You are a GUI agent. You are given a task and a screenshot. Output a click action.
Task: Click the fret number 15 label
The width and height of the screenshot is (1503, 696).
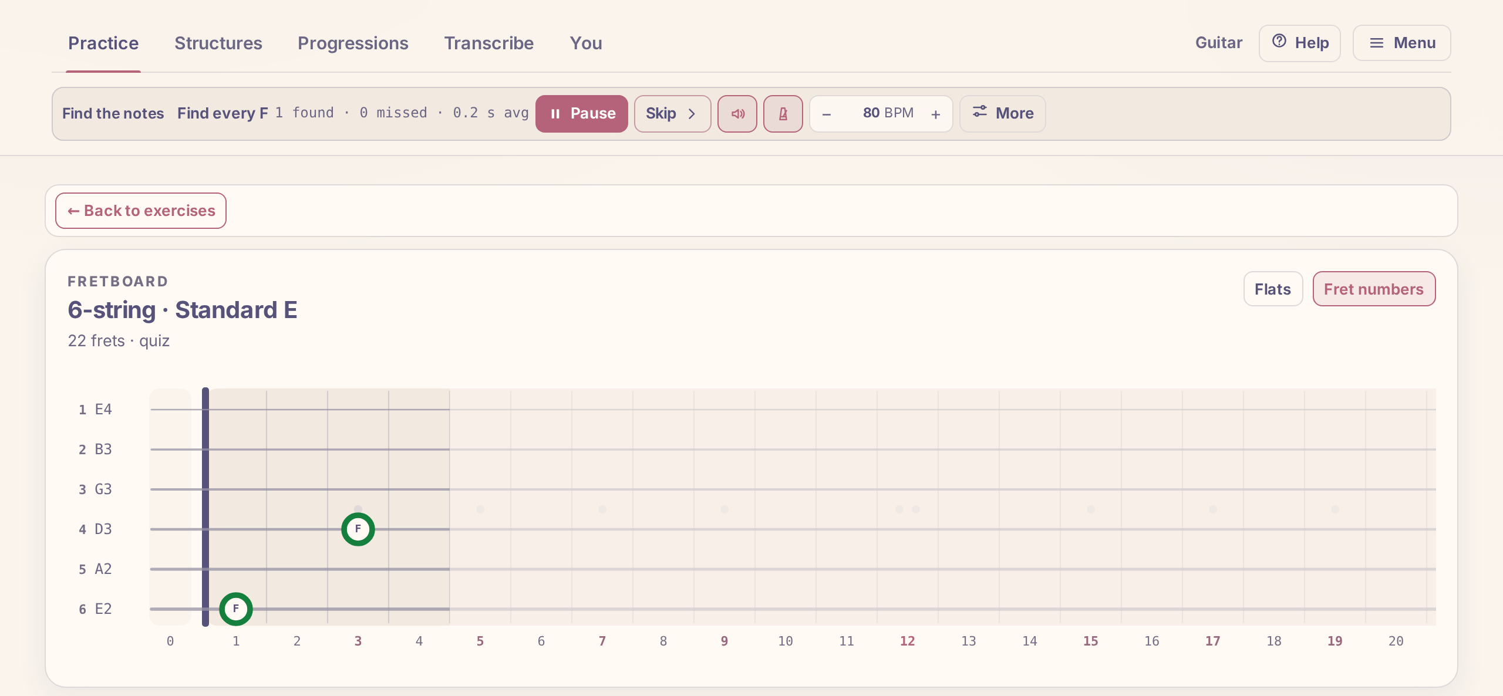[1090, 641]
